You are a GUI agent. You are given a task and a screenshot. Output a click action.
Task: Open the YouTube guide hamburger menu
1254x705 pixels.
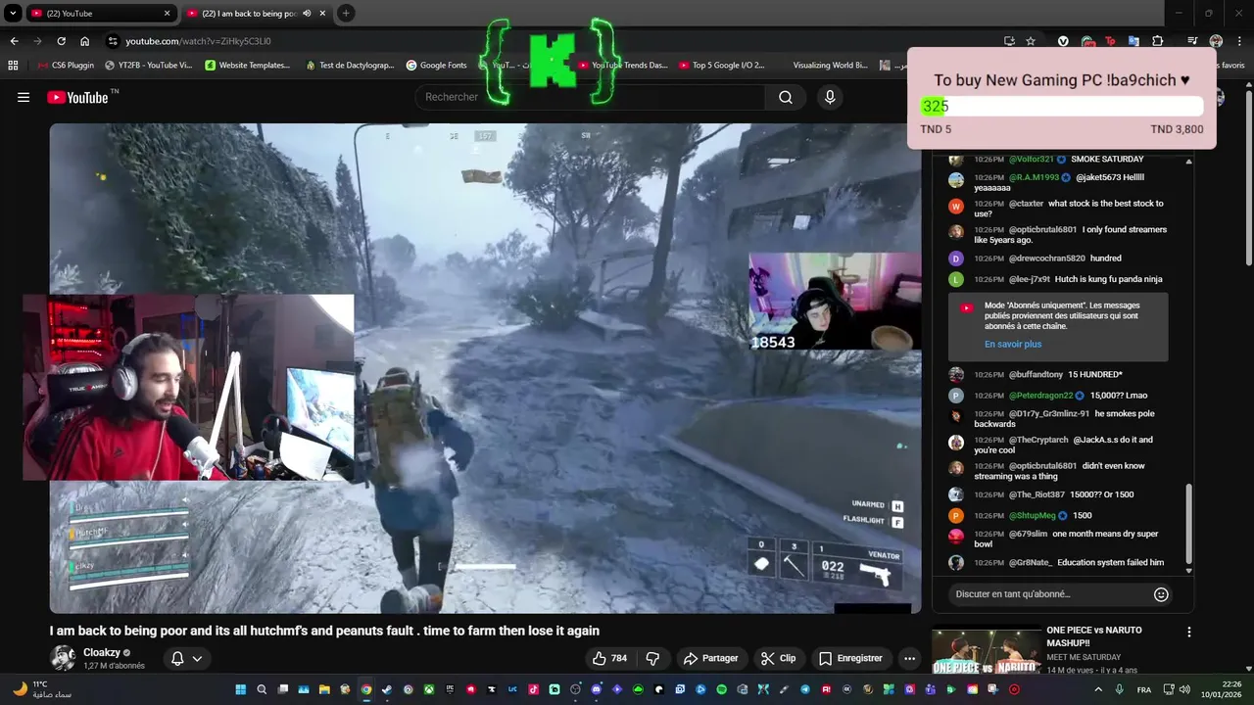pos(24,97)
